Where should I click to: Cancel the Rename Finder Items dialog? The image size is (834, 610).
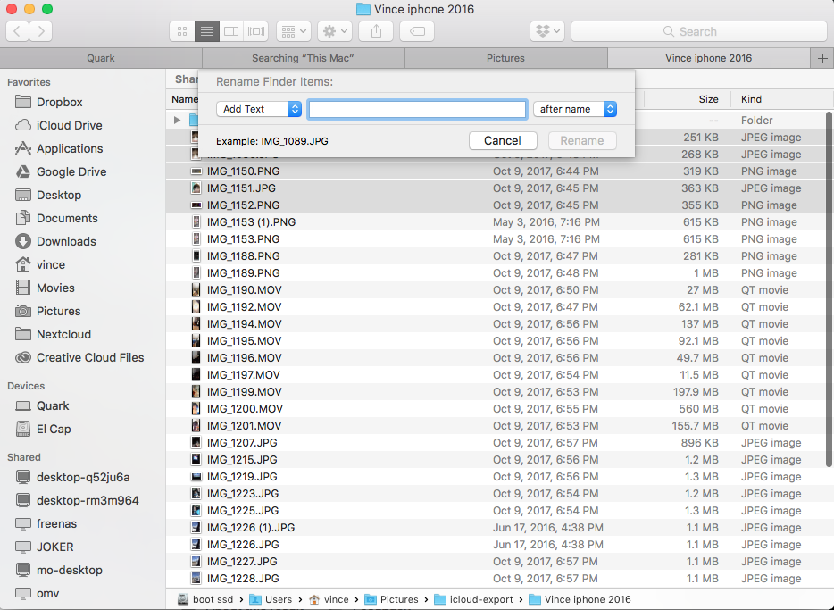point(502,140)
